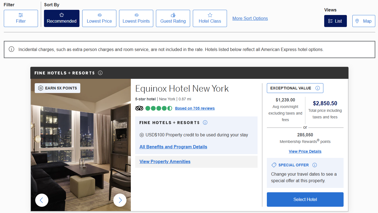This screenshot has width=378, height=213.
Task: Click the info icon beside the incidental charges notice
Action: pos(11,49)
